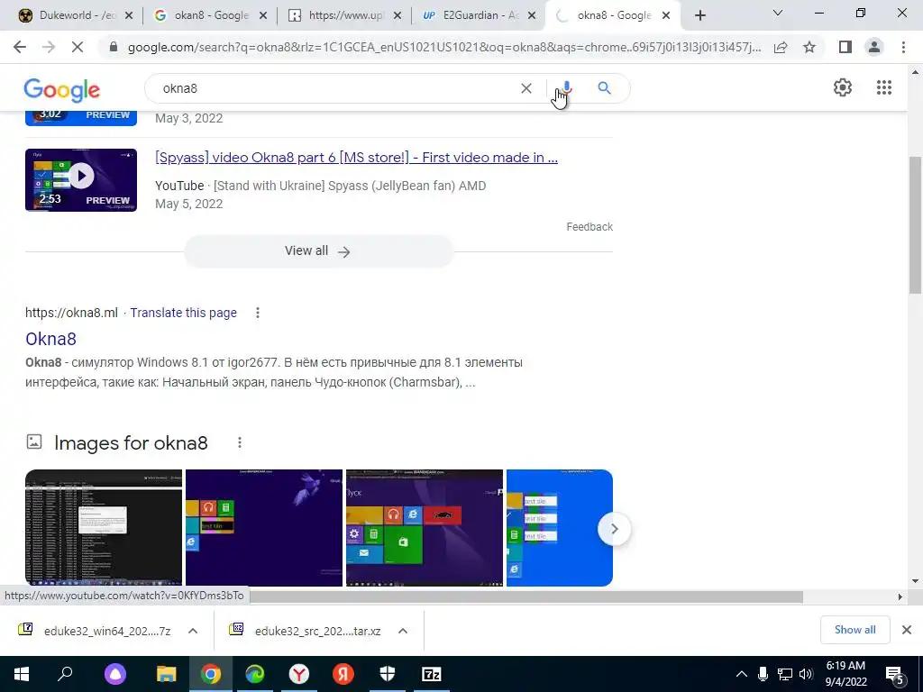
Task: Click the address bar URL
Action: click(x=444, y=47)
